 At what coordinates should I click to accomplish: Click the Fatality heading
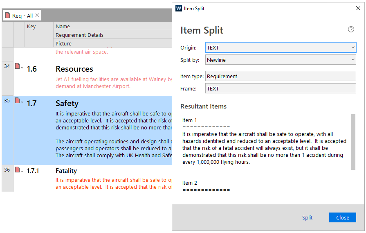pos(66,171)
